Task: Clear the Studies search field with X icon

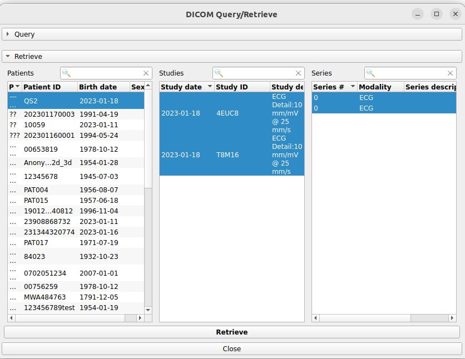Action: pyautogui.click(x=299, y=73)
